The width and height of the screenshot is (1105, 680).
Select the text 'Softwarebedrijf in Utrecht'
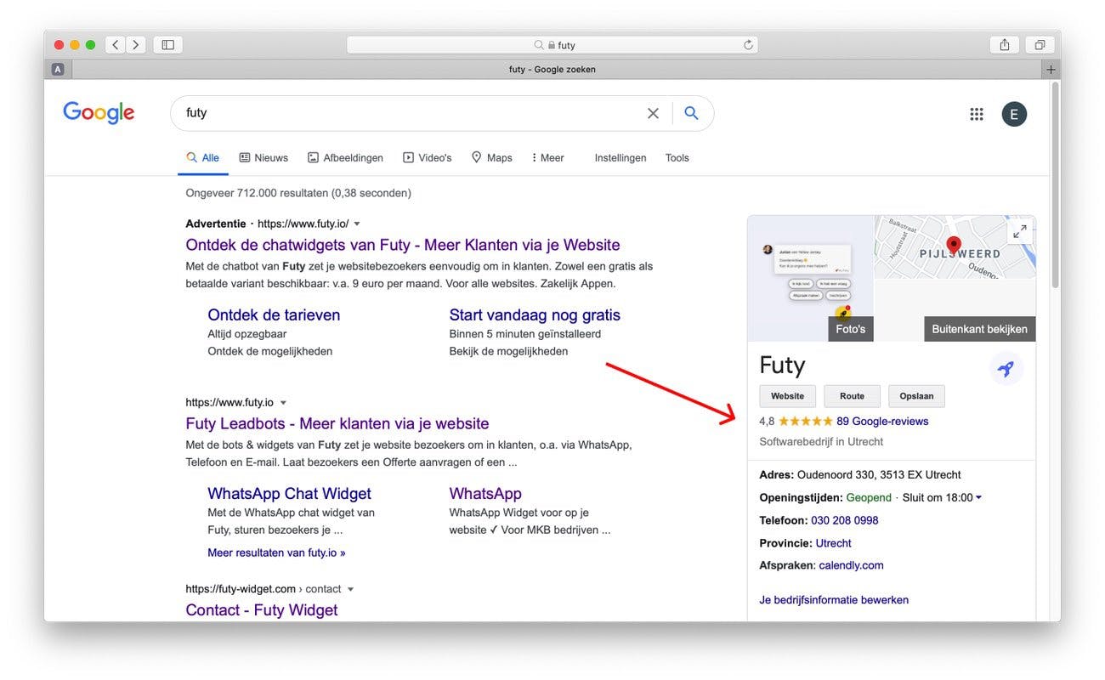pos(821,442)
